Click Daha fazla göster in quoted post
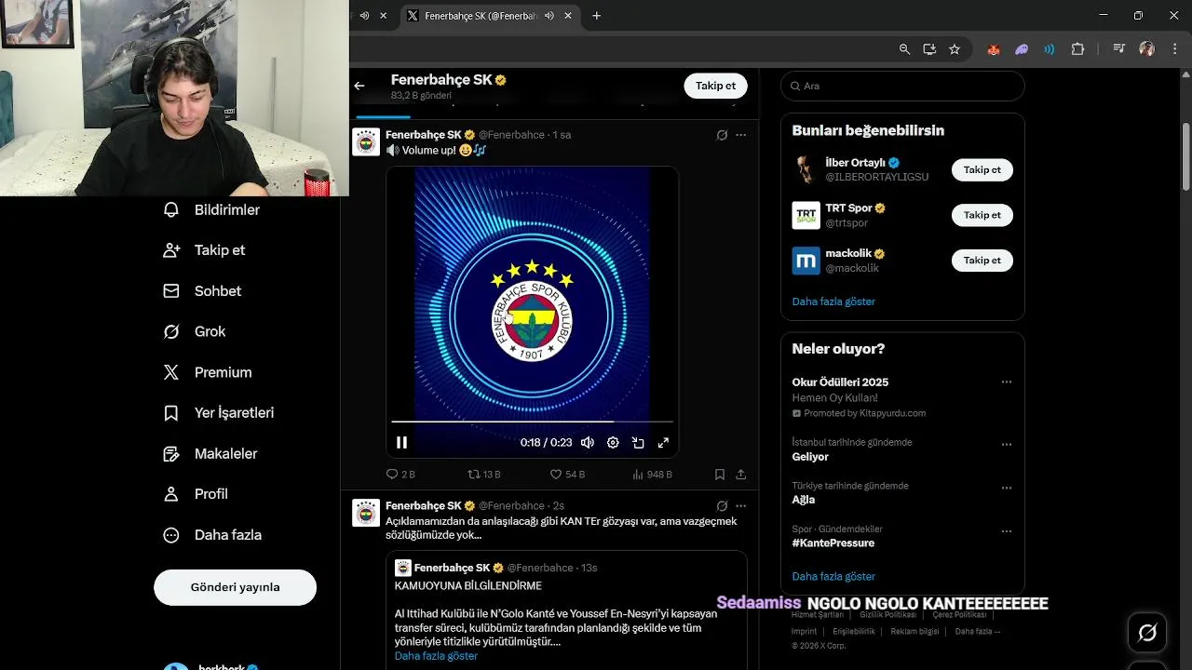This screenshot has width=1192, height=670. [436, 656]
